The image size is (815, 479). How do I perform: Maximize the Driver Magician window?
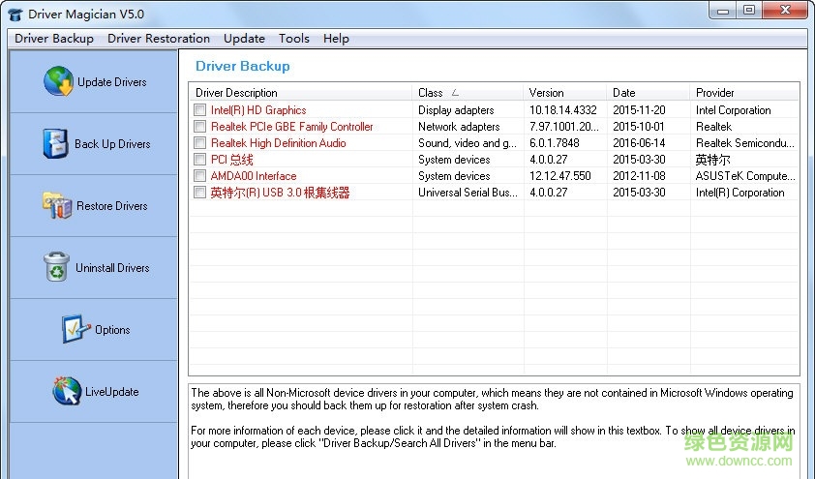point(749,10)
